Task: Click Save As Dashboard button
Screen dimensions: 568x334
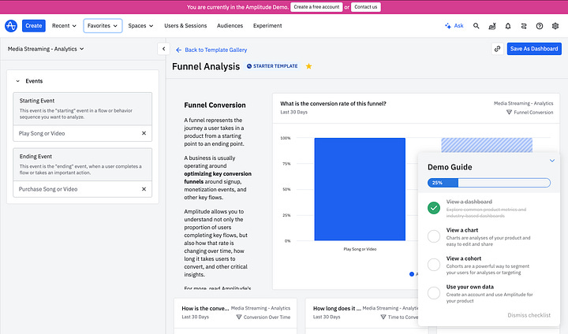Action: coord(534,49)
